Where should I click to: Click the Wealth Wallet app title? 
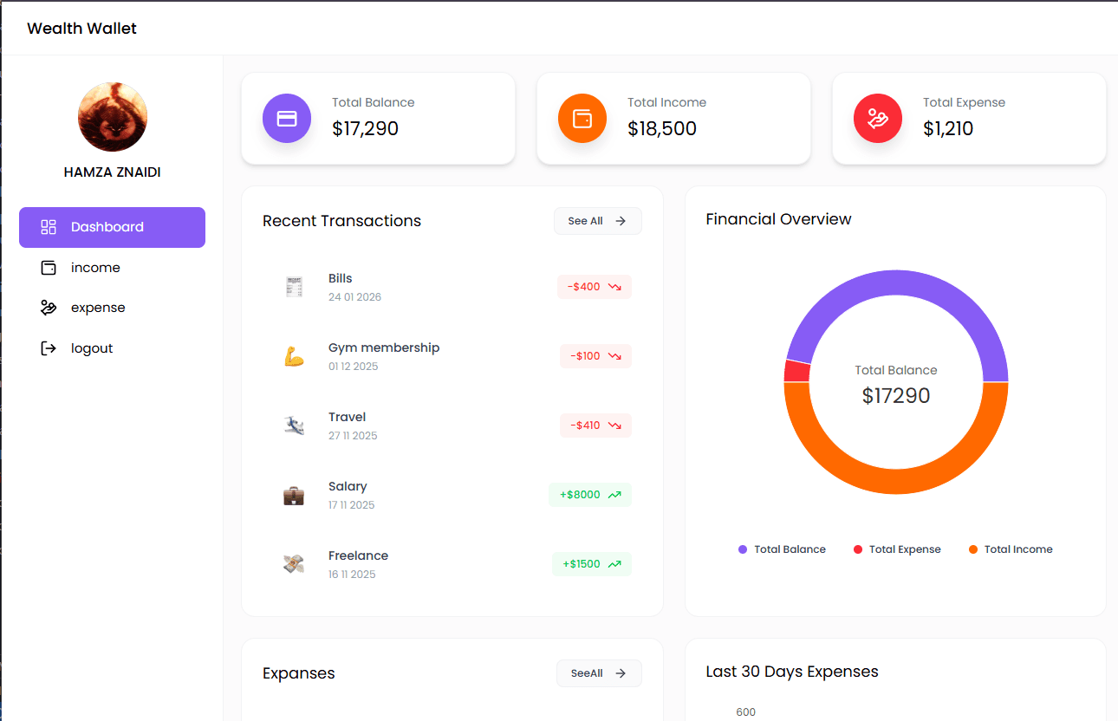pos(82,29)
